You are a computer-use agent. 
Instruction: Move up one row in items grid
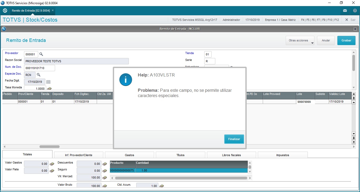tap(354, 102)
